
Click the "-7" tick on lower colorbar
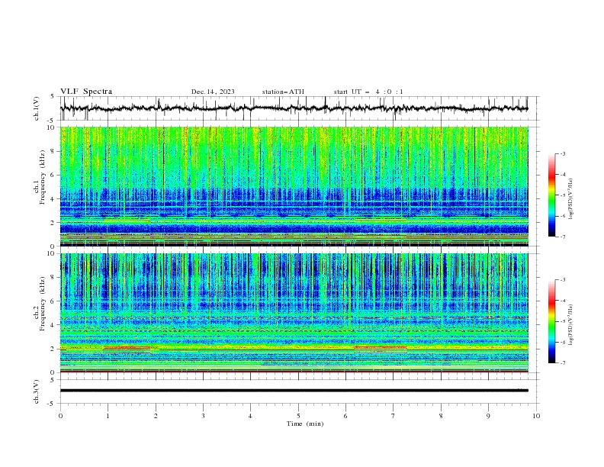point(563,363)
